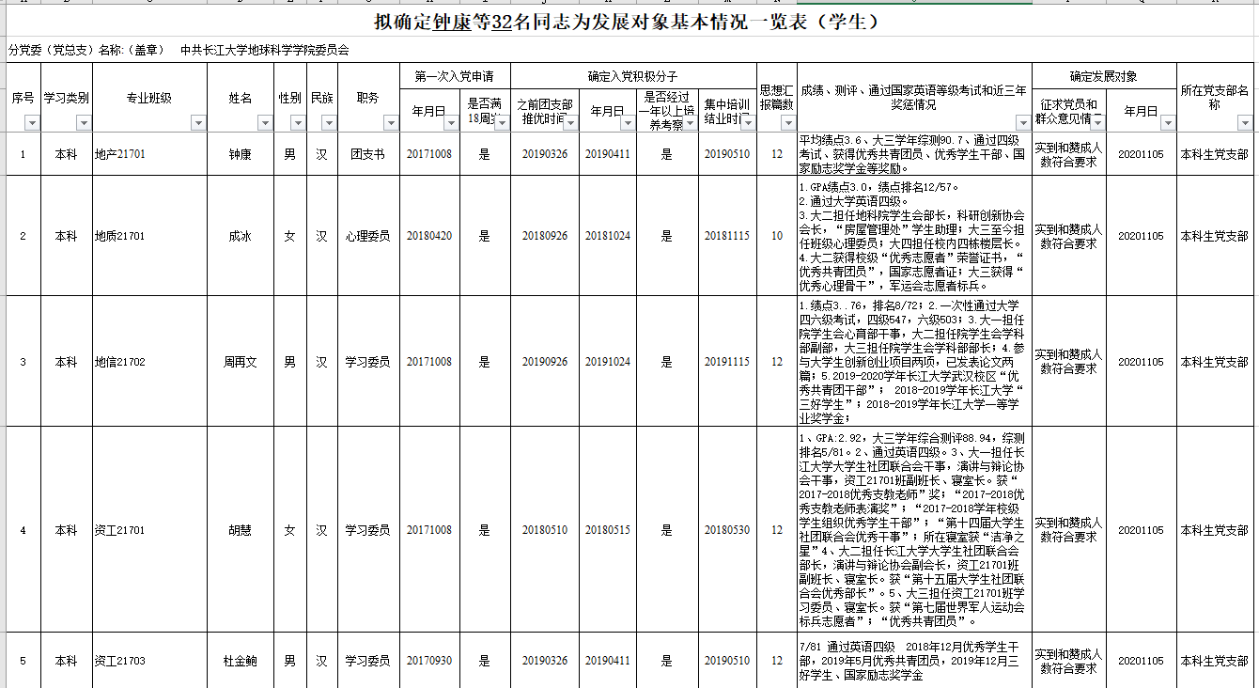The height and width of the screenshot is (688, 1259).
Task: Select 20190411 cell in 杜金鲍's row
Action: coord(609,661)
